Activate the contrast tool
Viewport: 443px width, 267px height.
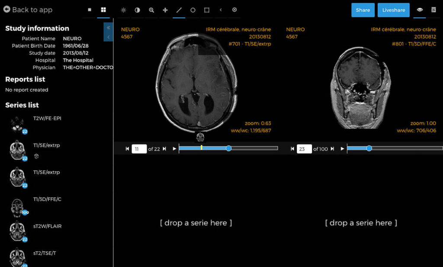click(137, 10)
